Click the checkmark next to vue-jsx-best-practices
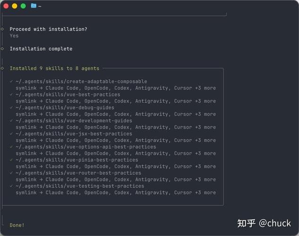 pos(11,134)
